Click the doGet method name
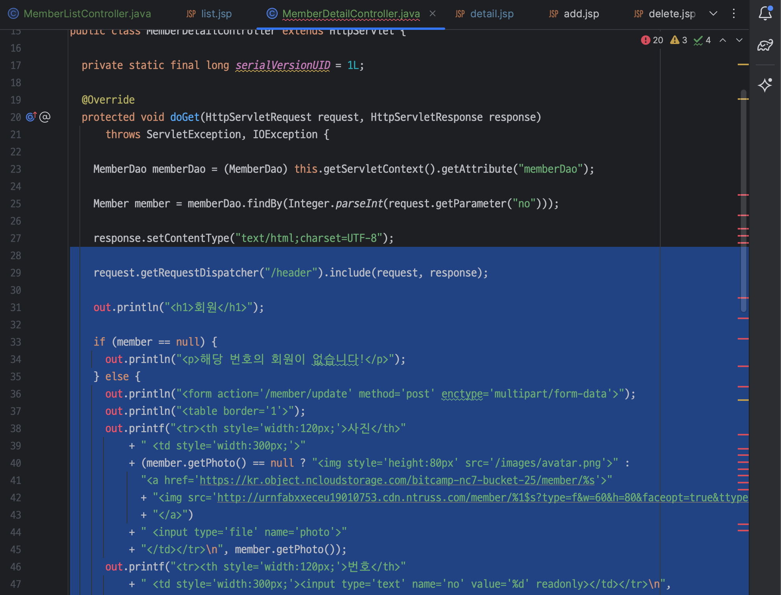This screenshot has height=595, width=781. 184,117
